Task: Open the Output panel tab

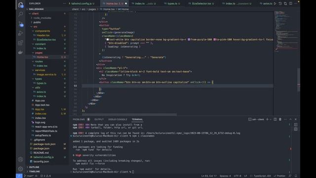Action: coord(99,119)
